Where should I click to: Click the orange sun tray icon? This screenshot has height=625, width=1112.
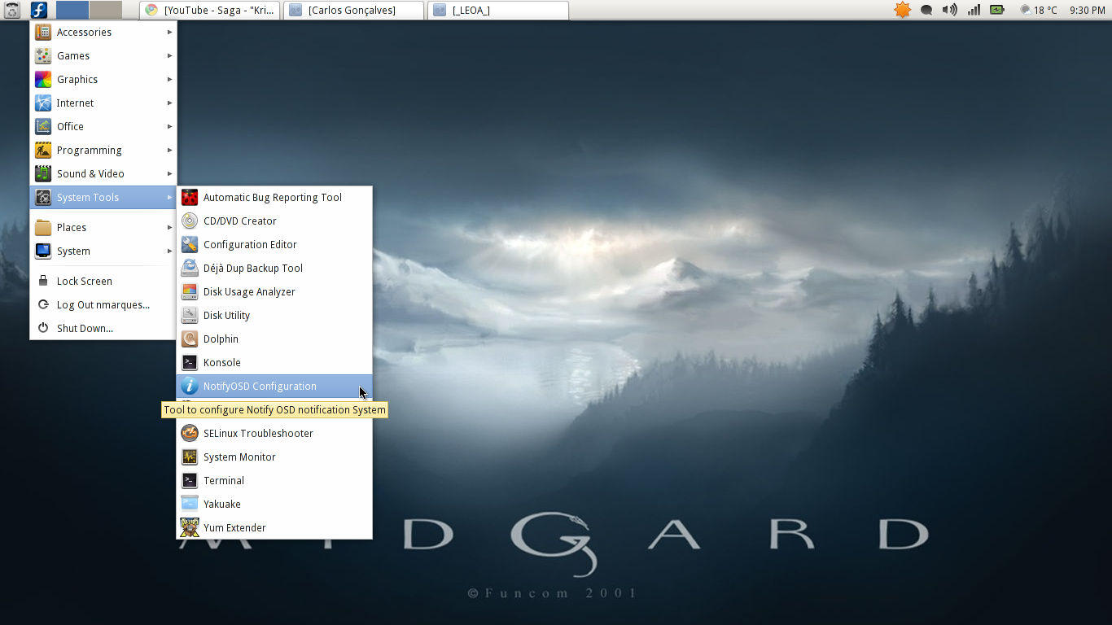(x=902, y=10)
